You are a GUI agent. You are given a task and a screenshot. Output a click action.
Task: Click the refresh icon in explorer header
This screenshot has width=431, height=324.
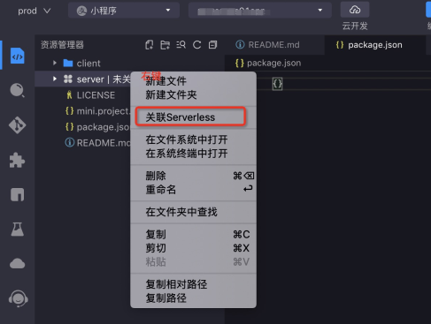(x=196, y=45)
